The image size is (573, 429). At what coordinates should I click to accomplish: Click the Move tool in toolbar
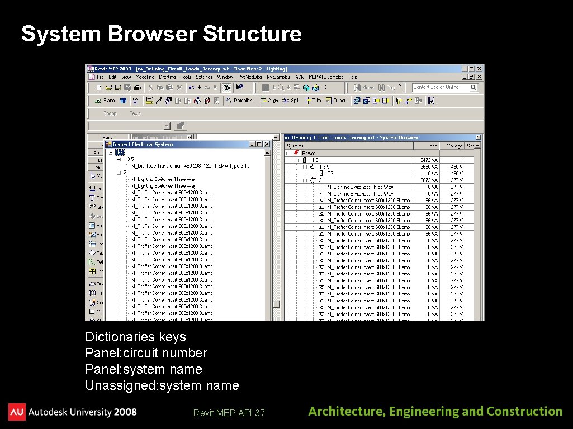click(x=364, y=88)
